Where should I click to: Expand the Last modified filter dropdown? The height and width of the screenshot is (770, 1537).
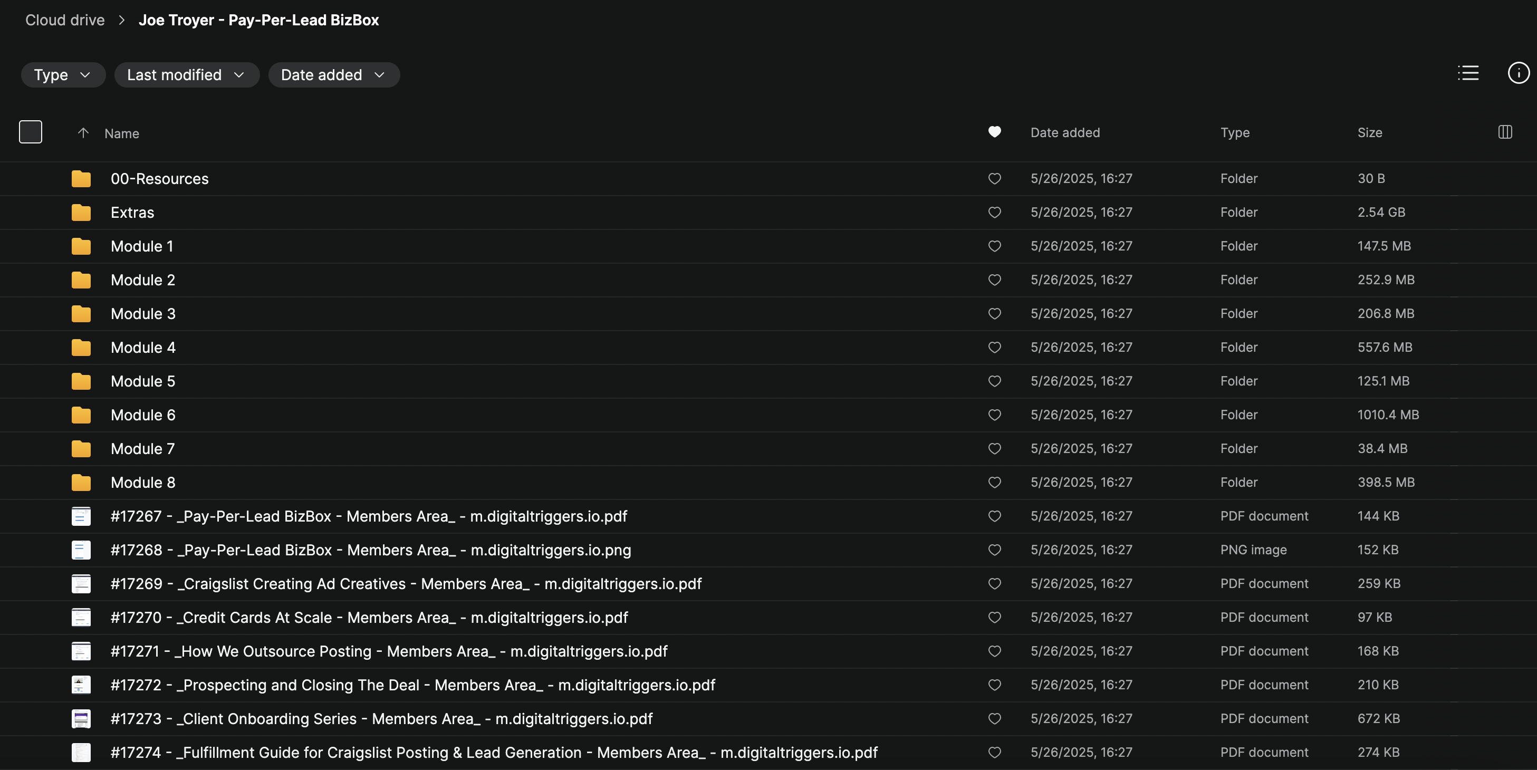tap(186, 75)
